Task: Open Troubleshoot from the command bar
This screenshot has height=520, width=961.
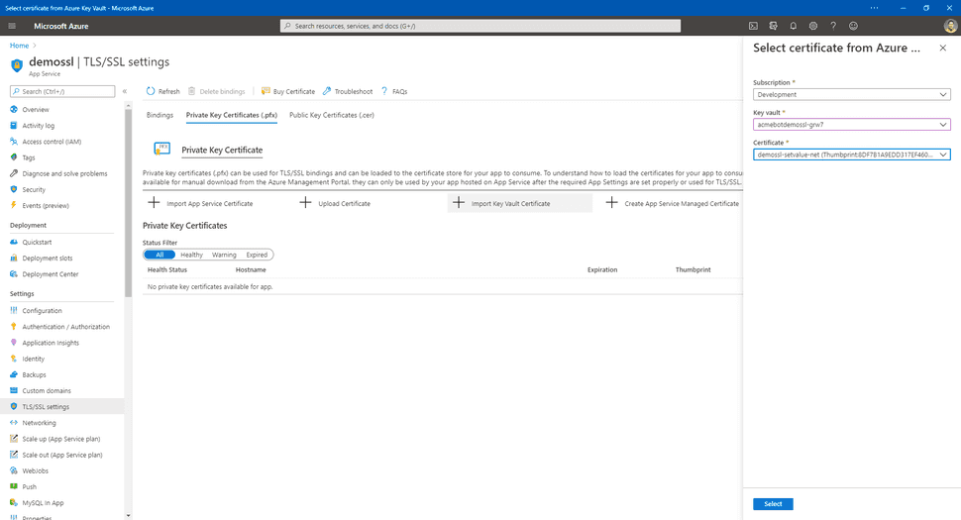Action: click(x=348, y=91)
